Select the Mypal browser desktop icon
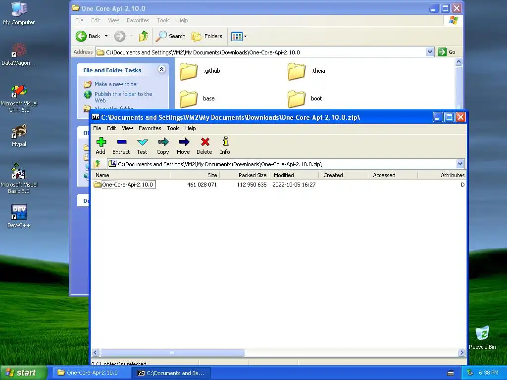This screenshot has width=507, height=380. pyautogui.click(x=19, y=136)
